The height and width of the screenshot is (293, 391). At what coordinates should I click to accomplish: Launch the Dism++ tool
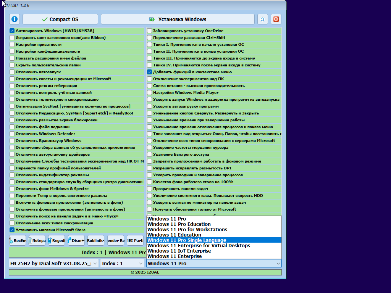pos(76,240)
